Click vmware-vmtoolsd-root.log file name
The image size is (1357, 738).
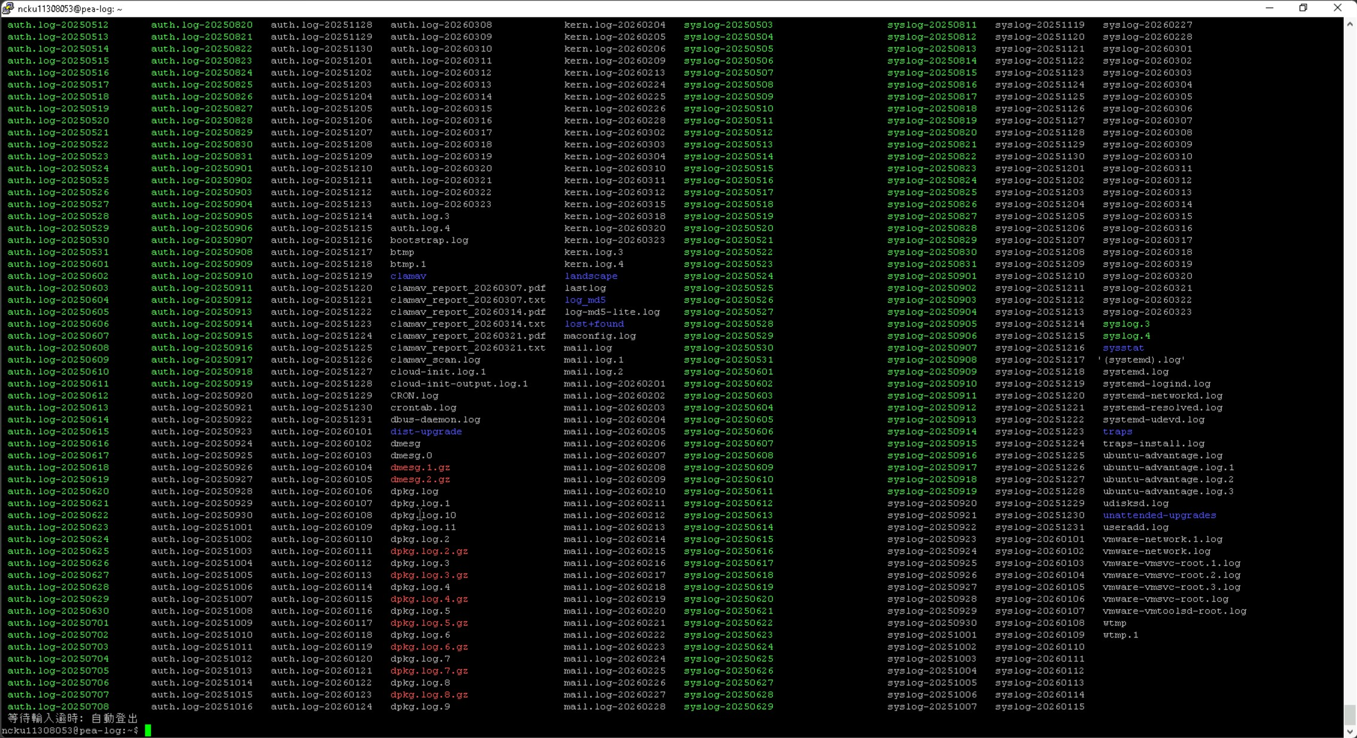[1174, 611]
